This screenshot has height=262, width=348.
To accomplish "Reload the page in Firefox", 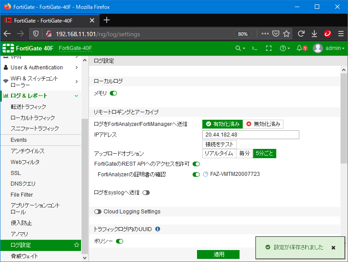I will (301, 34).
